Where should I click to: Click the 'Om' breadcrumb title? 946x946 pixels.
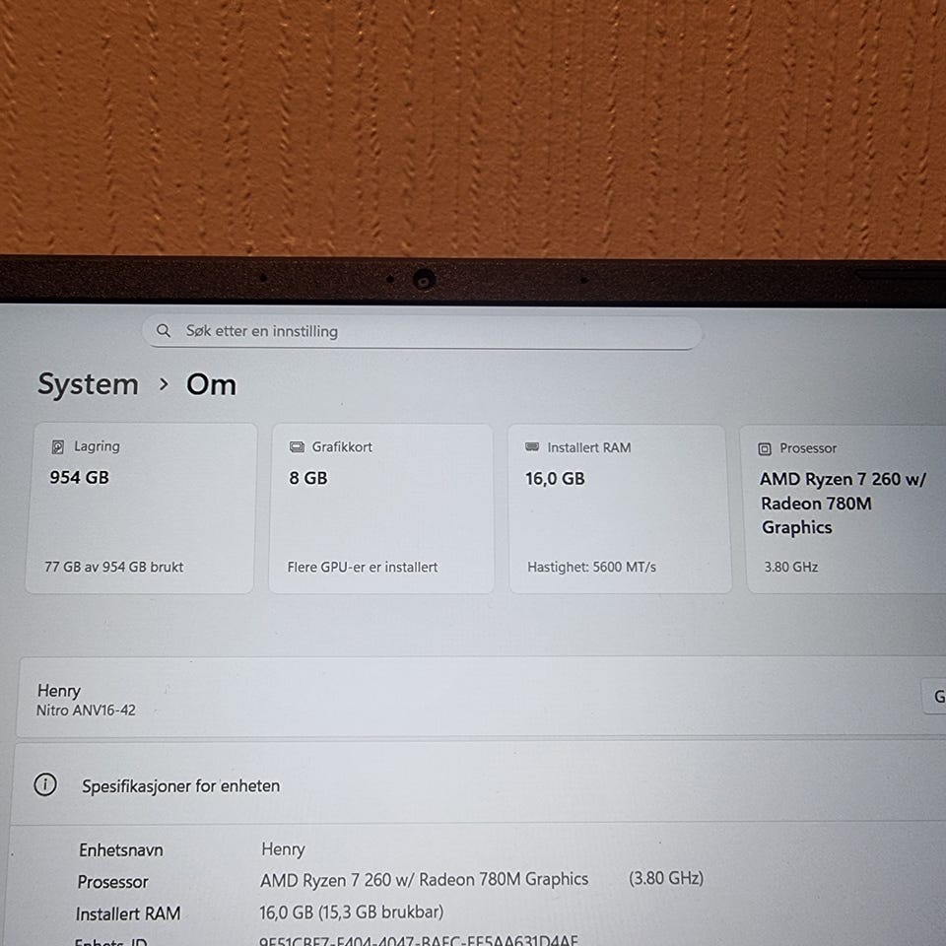click(x=211, y=385)
